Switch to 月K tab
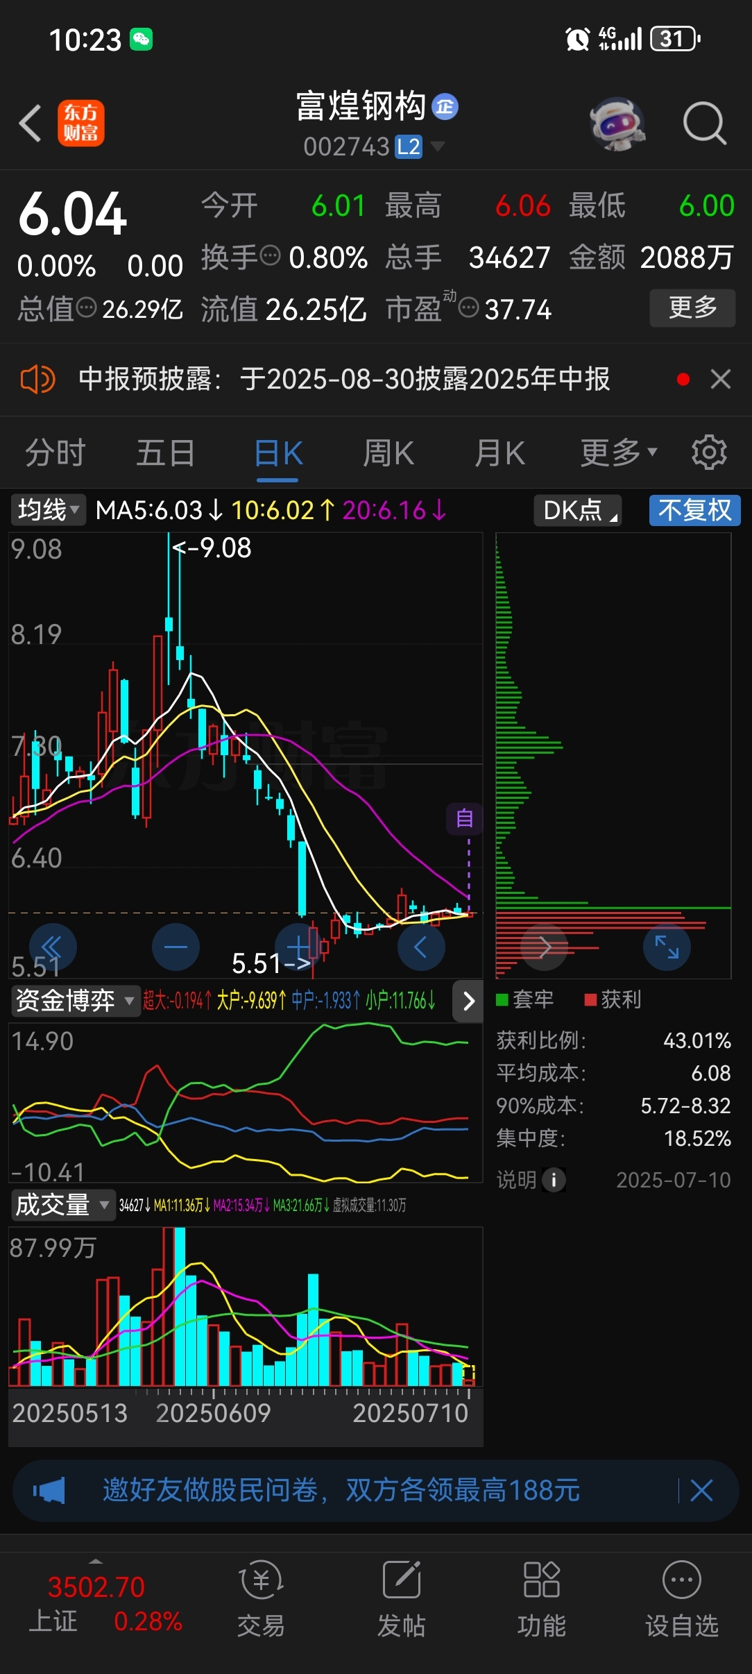This screenshot has height=1674, width=752. pyautogui.click(x=499, y=453)
